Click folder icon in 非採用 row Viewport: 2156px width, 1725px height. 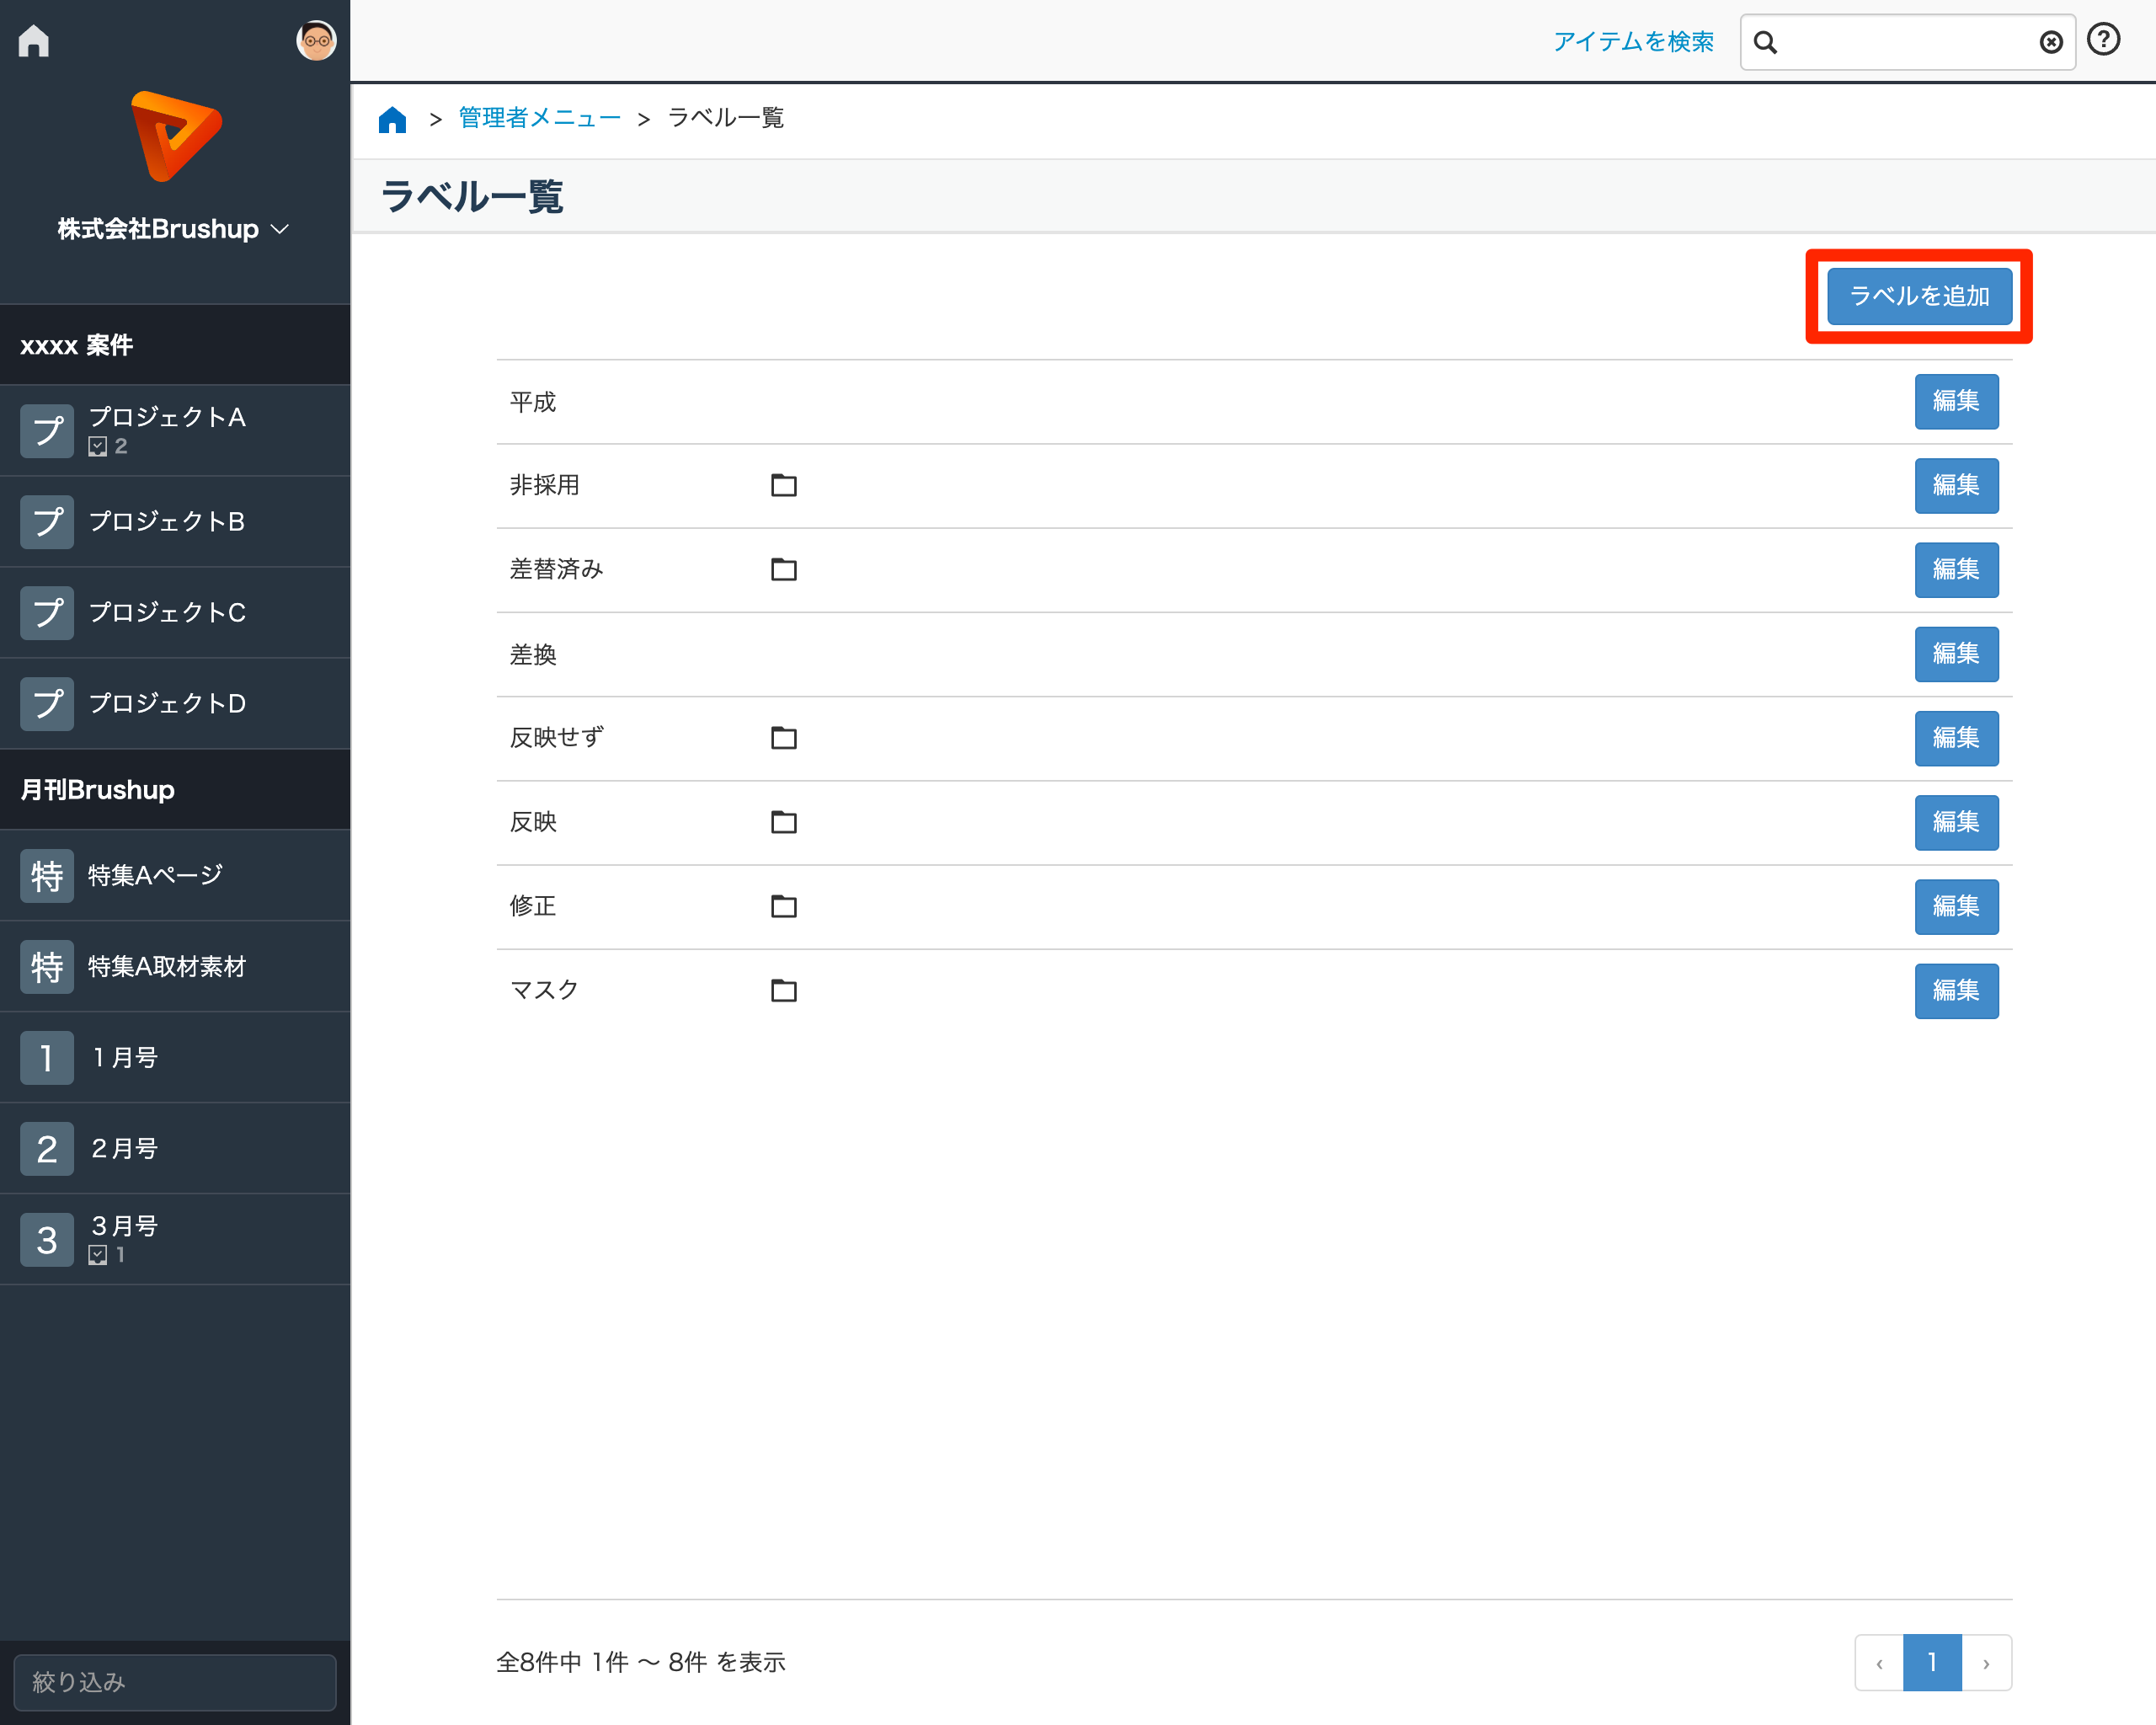coord(783,486)
